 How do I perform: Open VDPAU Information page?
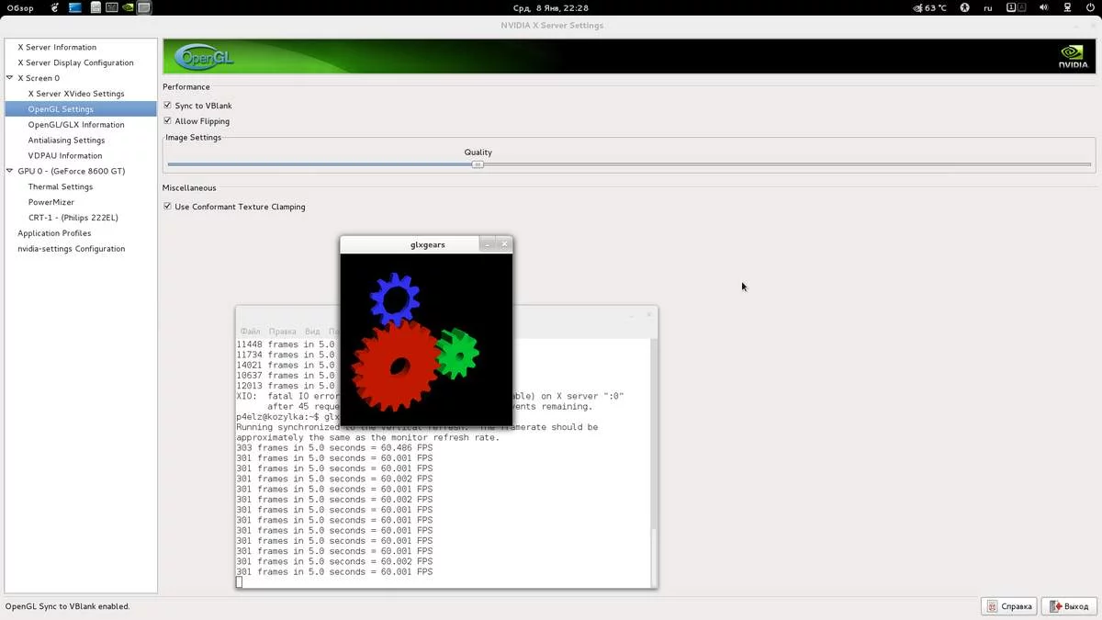point(65,156)
